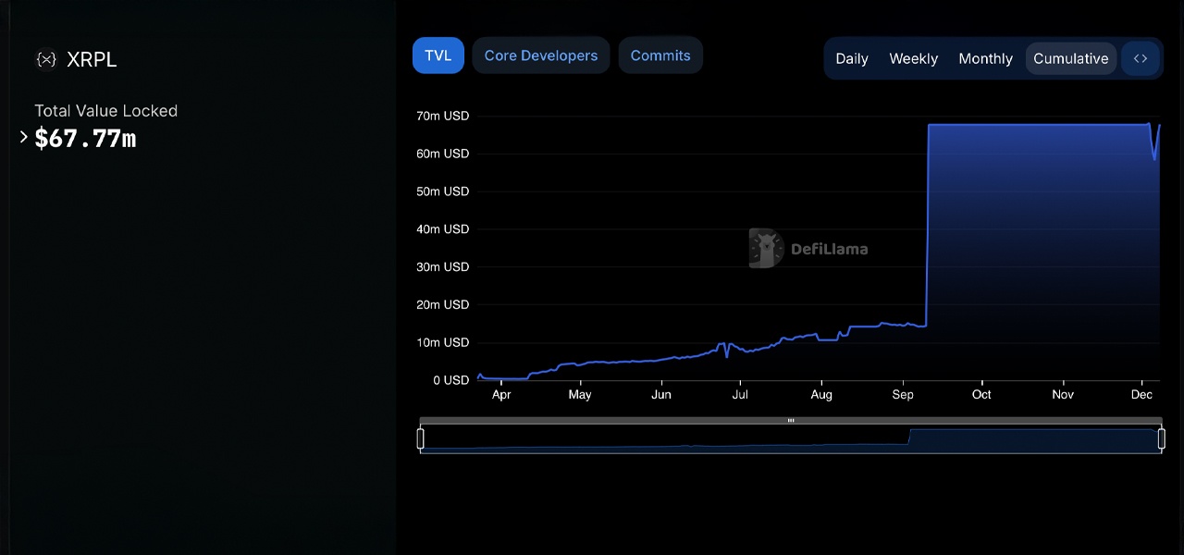
Task: Open the embed chart code button
Action: [x=1140, y=57]
